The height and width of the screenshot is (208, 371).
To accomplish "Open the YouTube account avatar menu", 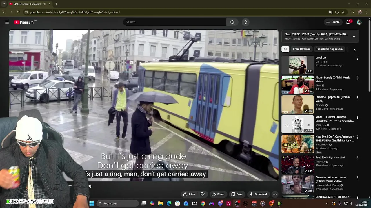I will coord(359,22).
